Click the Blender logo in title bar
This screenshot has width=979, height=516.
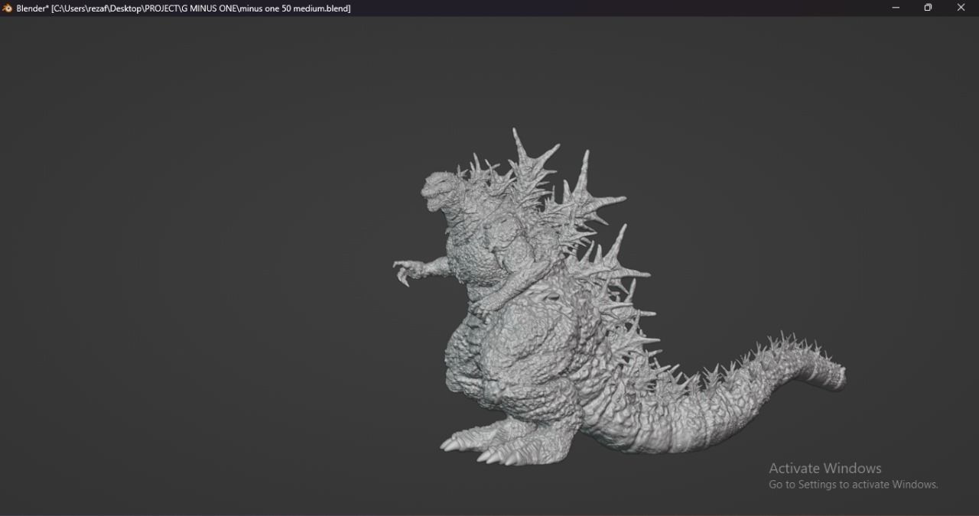(8, 8)
